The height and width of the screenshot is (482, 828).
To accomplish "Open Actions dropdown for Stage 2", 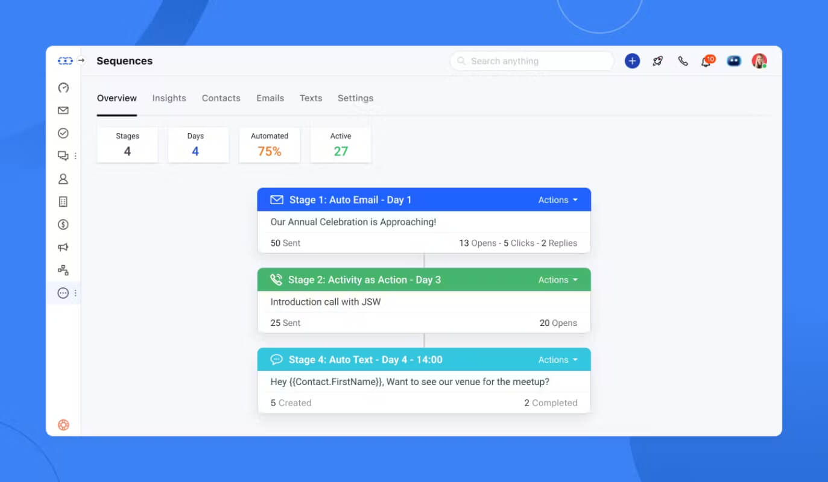I will coord(558,280).
